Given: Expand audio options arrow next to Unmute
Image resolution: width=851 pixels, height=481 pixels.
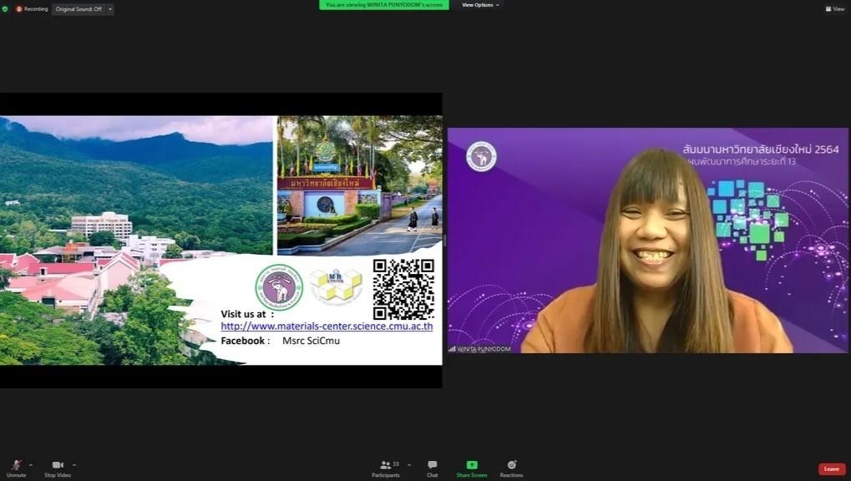Looking at the screenshot, I should (x=31, y=465).
